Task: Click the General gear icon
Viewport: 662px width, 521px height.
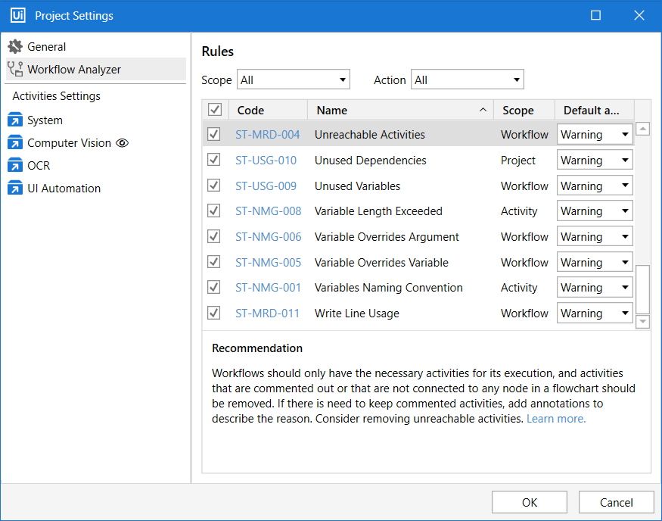Action: click(x=15, y=47)
